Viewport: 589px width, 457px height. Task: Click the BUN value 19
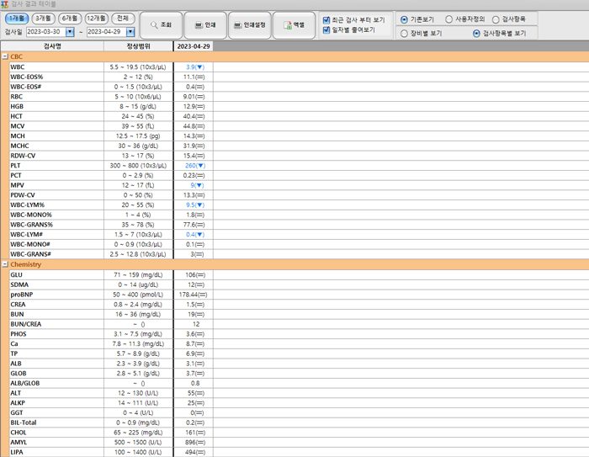196,315
